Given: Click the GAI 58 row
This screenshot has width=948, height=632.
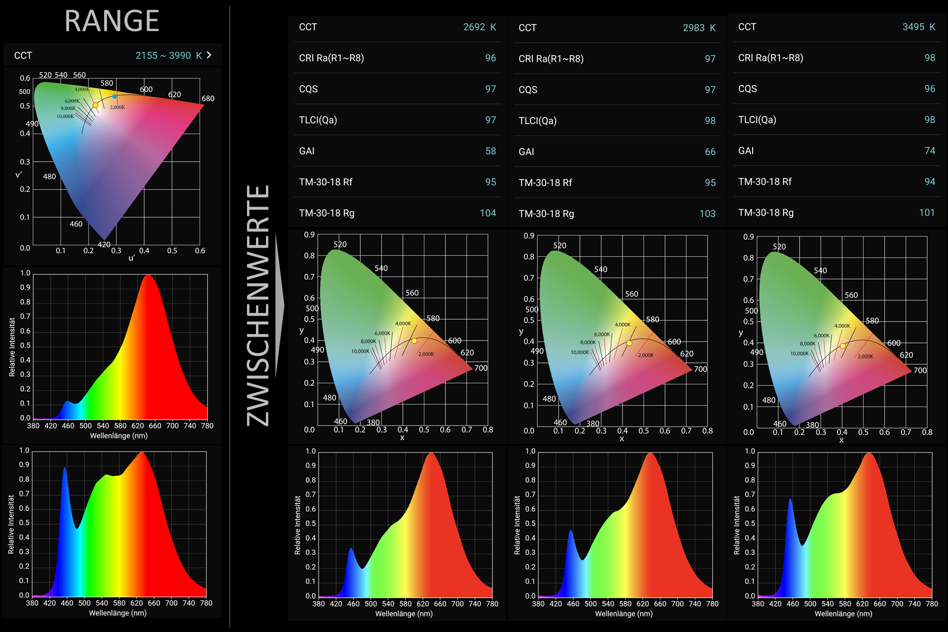Looking at the screenshot, I should pos(397,151).
